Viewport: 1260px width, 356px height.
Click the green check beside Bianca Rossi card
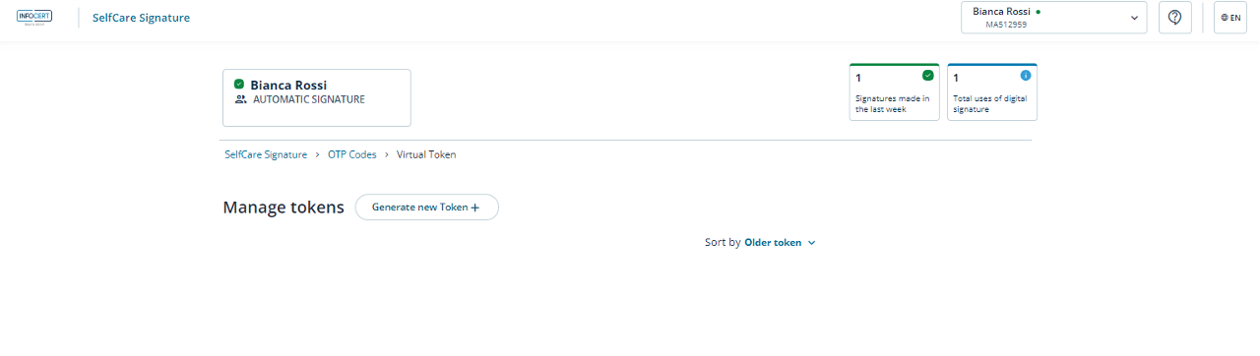tap(239, 85)
